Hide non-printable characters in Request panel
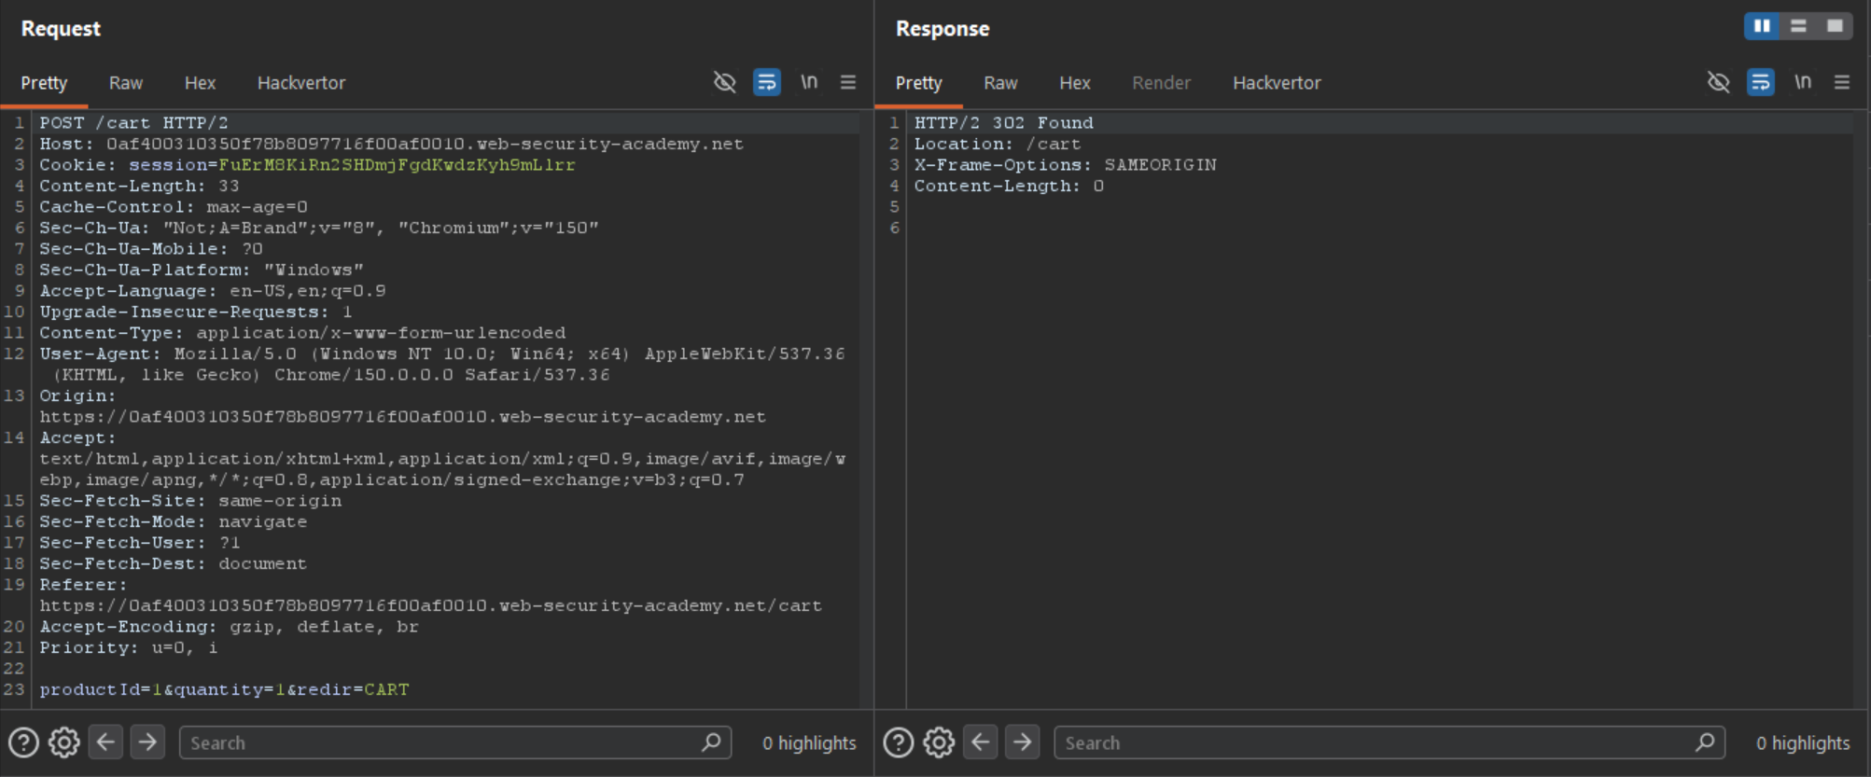This screenshot has height=777, width=1871. pos(724,82)
